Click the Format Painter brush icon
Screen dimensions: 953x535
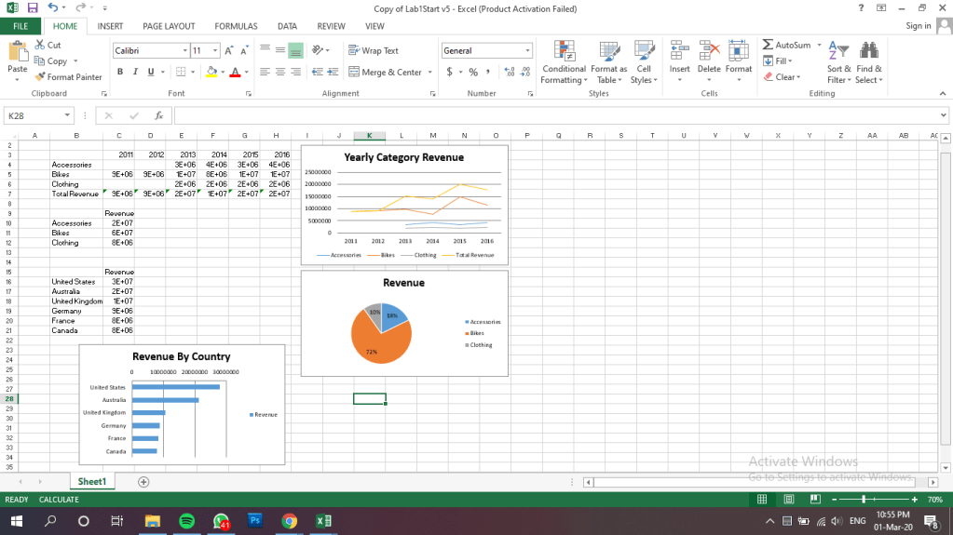[40, 77]
